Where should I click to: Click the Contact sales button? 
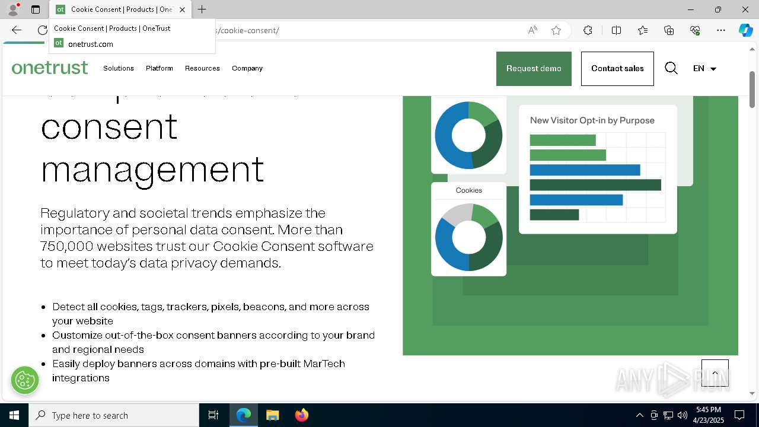[617, 69]
